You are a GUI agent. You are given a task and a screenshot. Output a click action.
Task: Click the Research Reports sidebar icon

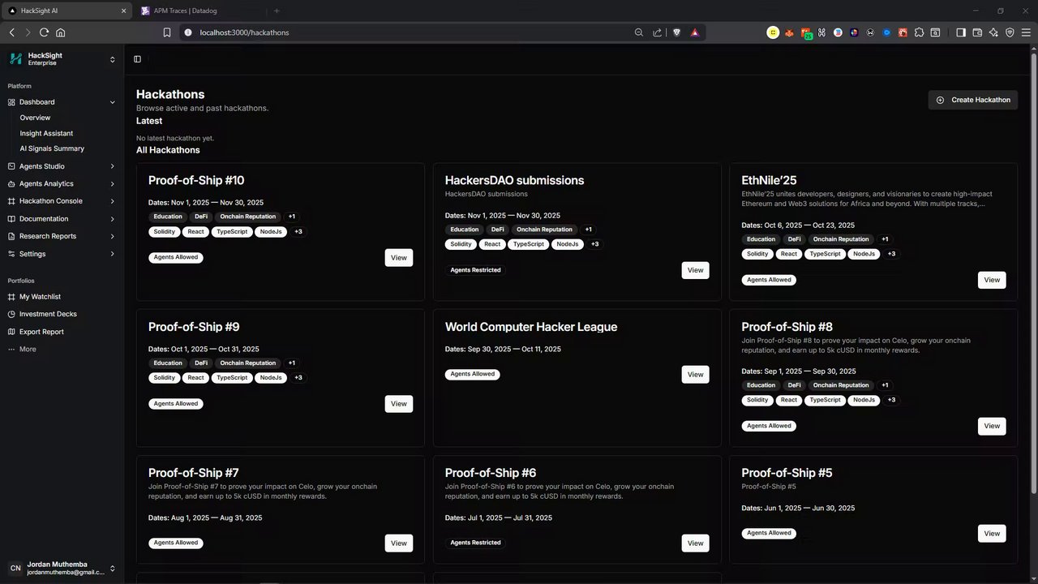(x=11, y=236)
